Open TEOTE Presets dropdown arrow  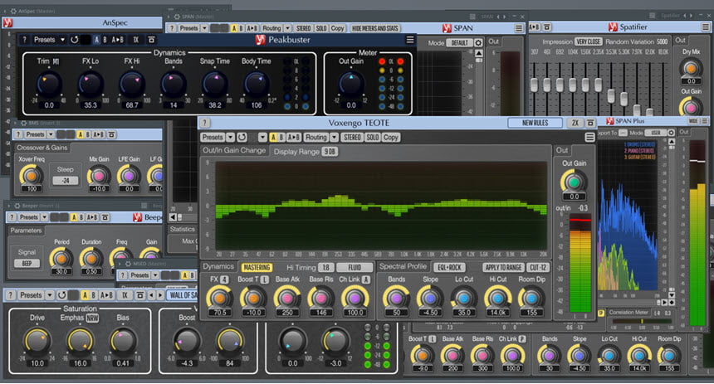(231, 137)
